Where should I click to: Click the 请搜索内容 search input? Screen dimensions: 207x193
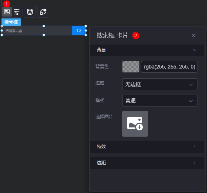(37, 31)
